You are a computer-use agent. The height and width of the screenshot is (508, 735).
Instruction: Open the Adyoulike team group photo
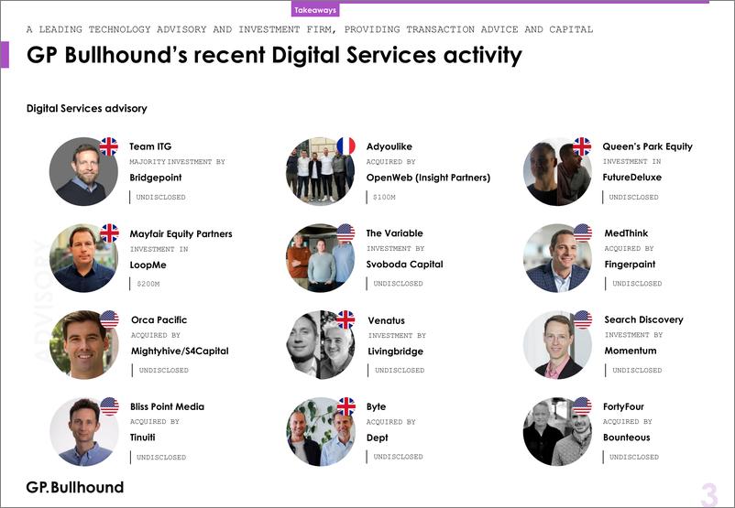click(x=320, y=171)
